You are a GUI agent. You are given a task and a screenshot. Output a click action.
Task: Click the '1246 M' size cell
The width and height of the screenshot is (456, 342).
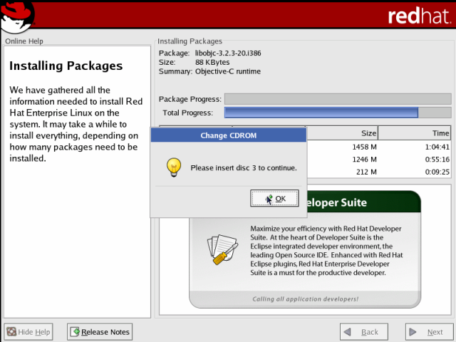coord(364,160)
